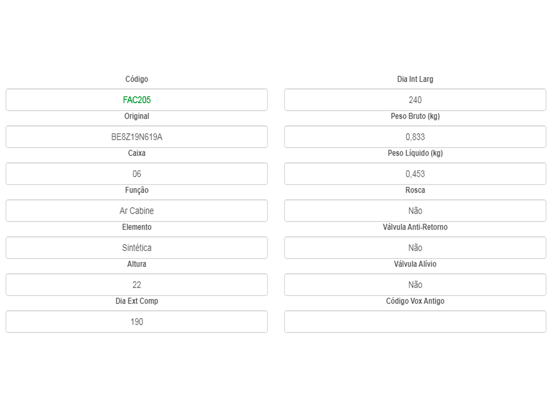
Task: Click the Função label text
Action: 137,190
